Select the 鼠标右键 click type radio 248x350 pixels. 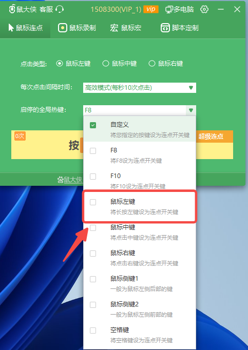tap(151, 64)
